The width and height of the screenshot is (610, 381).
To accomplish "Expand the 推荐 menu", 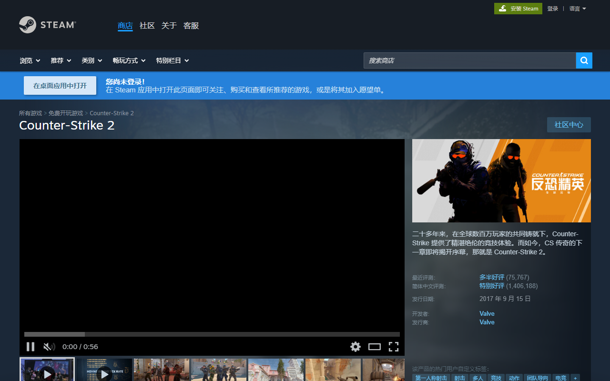I will tap(61, 60).
